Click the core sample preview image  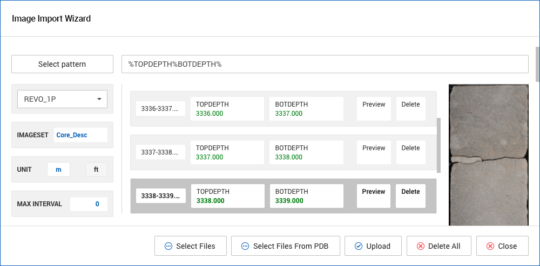click(x=488, y=155)
